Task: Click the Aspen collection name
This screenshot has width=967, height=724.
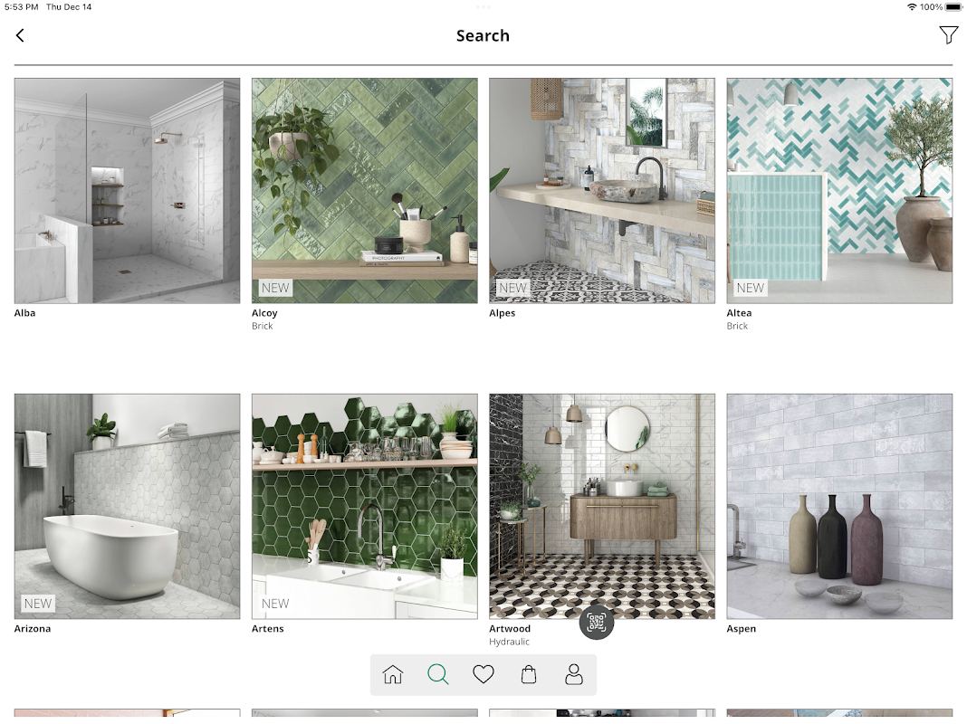Action: tap(742, 628)
